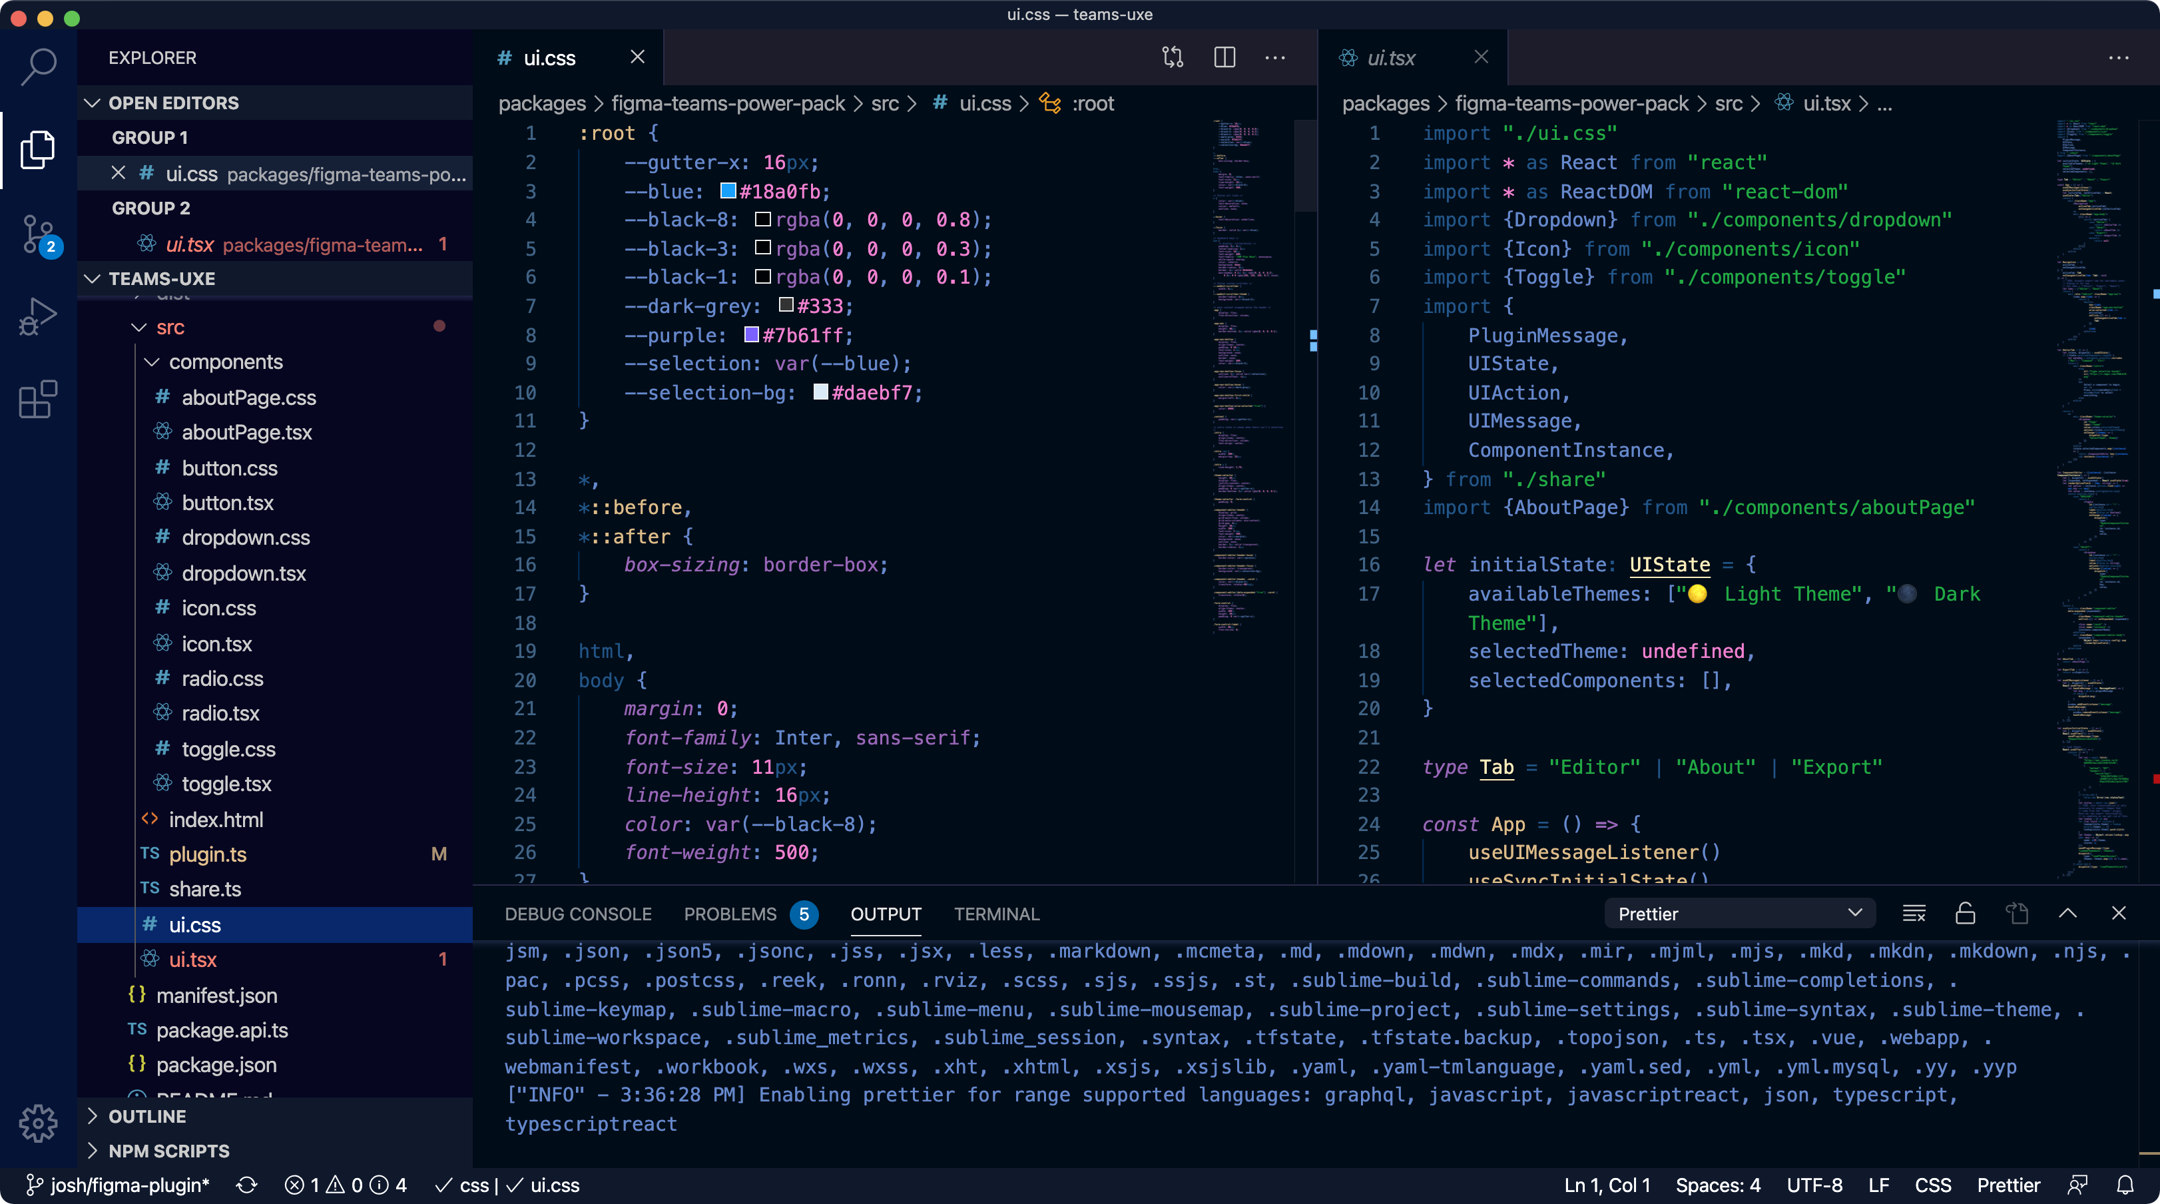Close ui.css in Open Editors list

coord(119,172)
